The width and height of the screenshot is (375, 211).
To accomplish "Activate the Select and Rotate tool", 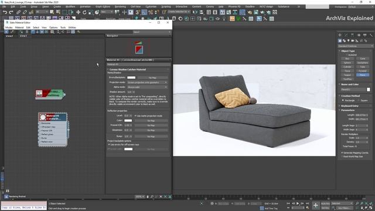I will 84,12.
